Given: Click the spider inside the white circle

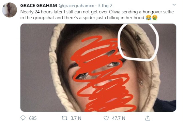Looking at the screenshot, I should click(139, 39).
